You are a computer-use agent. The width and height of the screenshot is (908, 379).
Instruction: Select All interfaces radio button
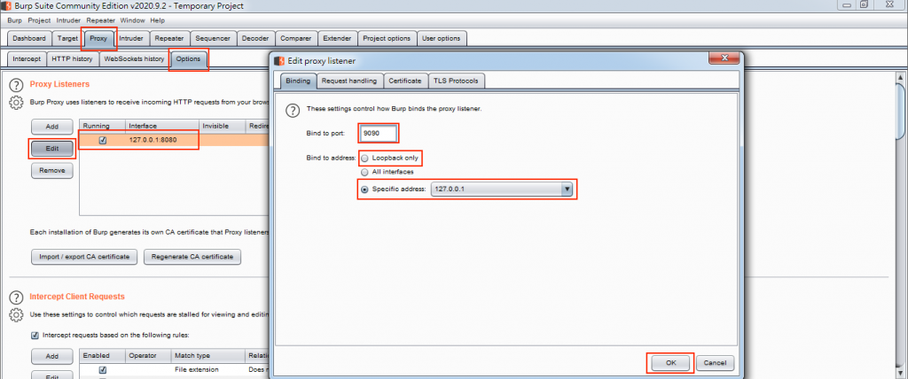point(364,172)
